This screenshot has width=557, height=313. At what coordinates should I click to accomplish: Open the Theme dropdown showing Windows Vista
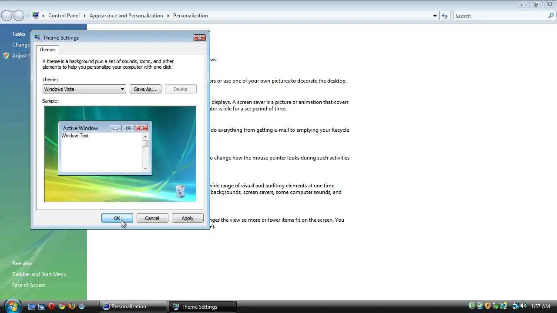pos(84,89)
